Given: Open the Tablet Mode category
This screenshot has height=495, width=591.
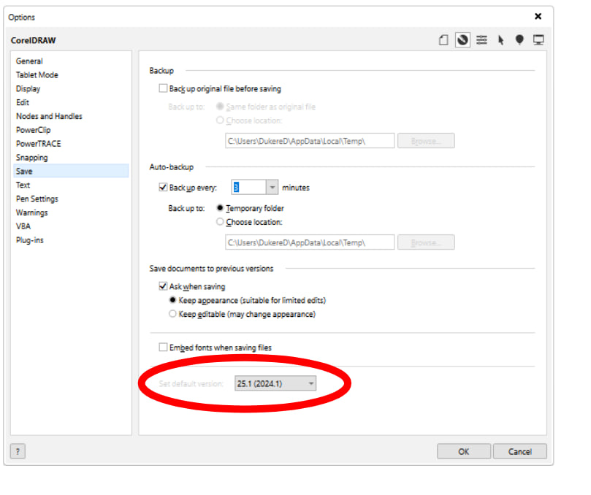Looking at the screenshot, I should pyautogui.click(x=37, y=75).
